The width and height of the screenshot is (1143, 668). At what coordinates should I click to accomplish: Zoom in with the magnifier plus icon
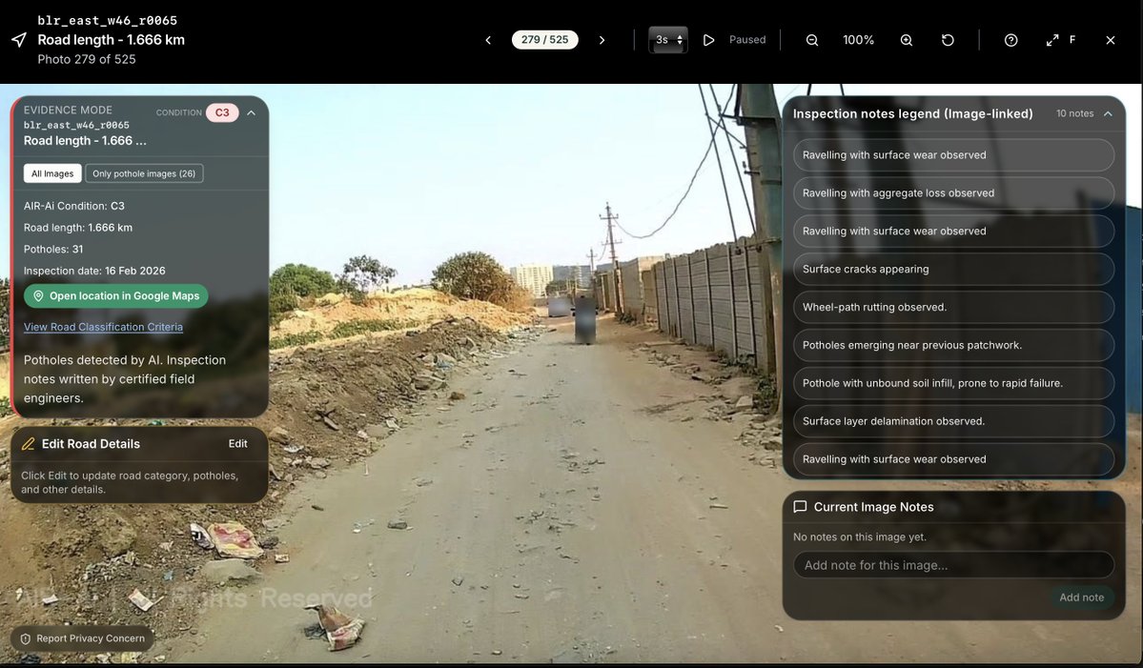tap(906, 40)
